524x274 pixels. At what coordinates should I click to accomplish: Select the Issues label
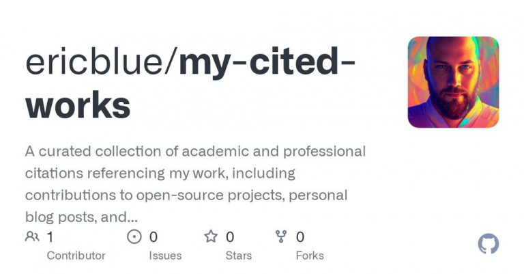coord(165,256)
